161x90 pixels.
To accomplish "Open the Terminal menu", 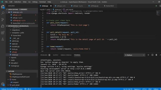I will 43,2.
